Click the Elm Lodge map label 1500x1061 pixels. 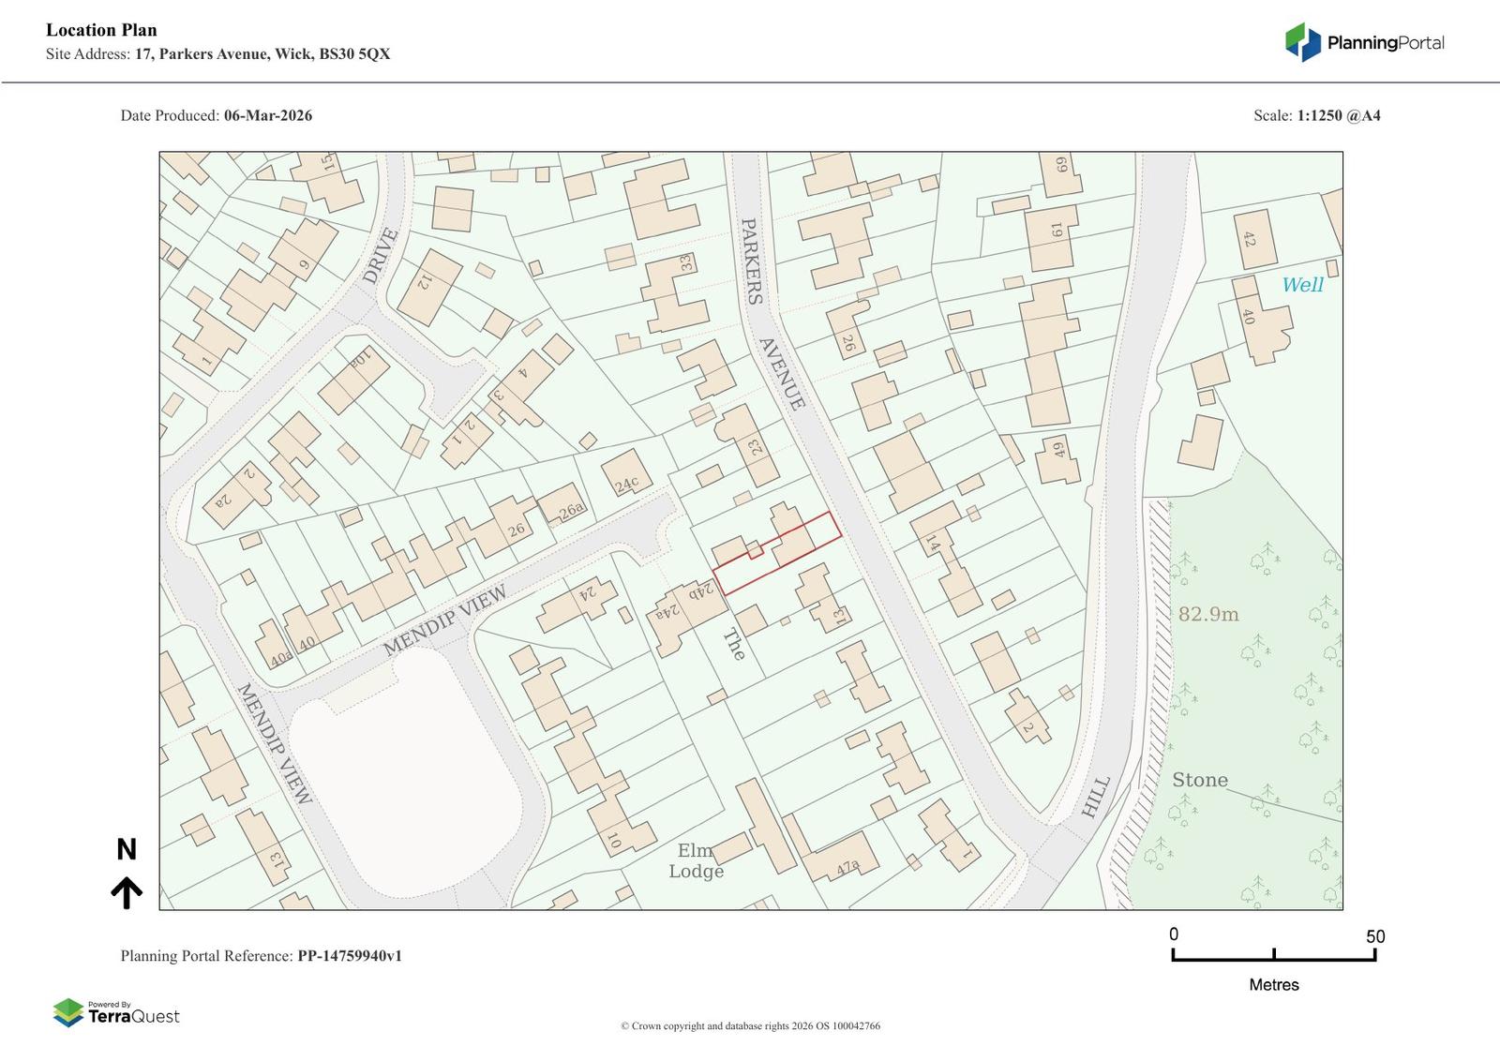pyautogui.click(x=696, y=860)
